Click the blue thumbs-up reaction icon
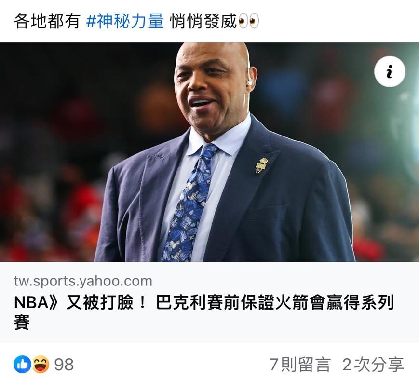 coord(22,364)
